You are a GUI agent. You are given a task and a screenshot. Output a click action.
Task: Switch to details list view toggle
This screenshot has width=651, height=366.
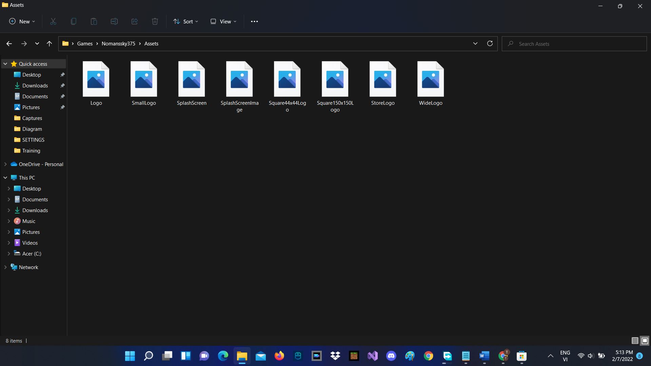pos(635,341)
